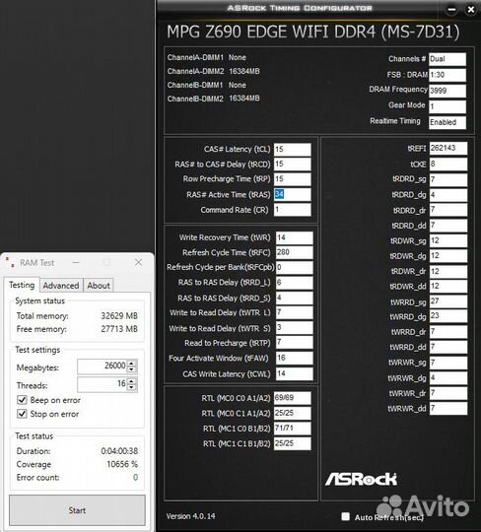Click the Four Activate Window (tFAW) field
The height and width of the screenshot is (532, 481).
295,358
